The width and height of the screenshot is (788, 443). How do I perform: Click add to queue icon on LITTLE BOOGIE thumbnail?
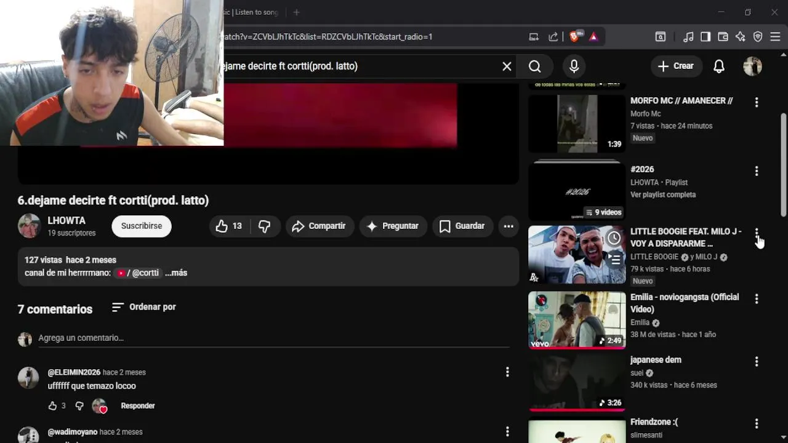(x=614, y=260)
